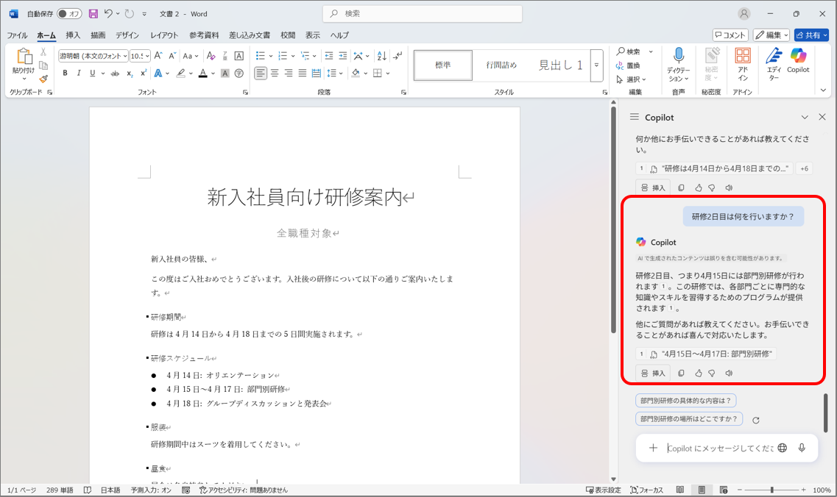Thumbs up the 研修2日目 Copilot answer
The width and height of the screenshot is (837, 497).
(698, 373)
